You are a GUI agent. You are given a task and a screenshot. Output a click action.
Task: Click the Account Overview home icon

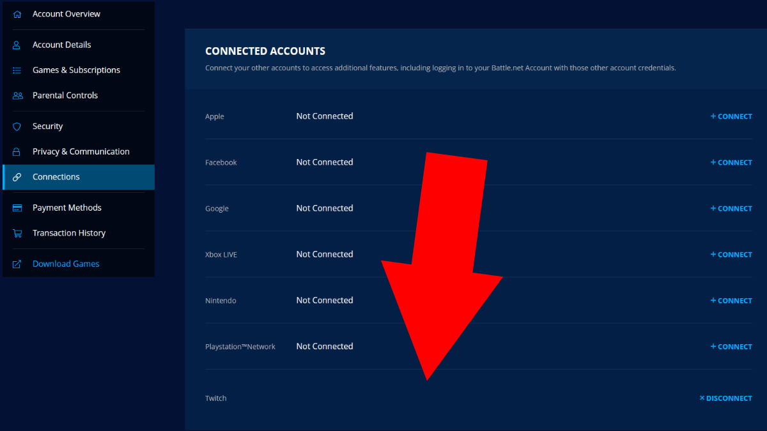17,14
